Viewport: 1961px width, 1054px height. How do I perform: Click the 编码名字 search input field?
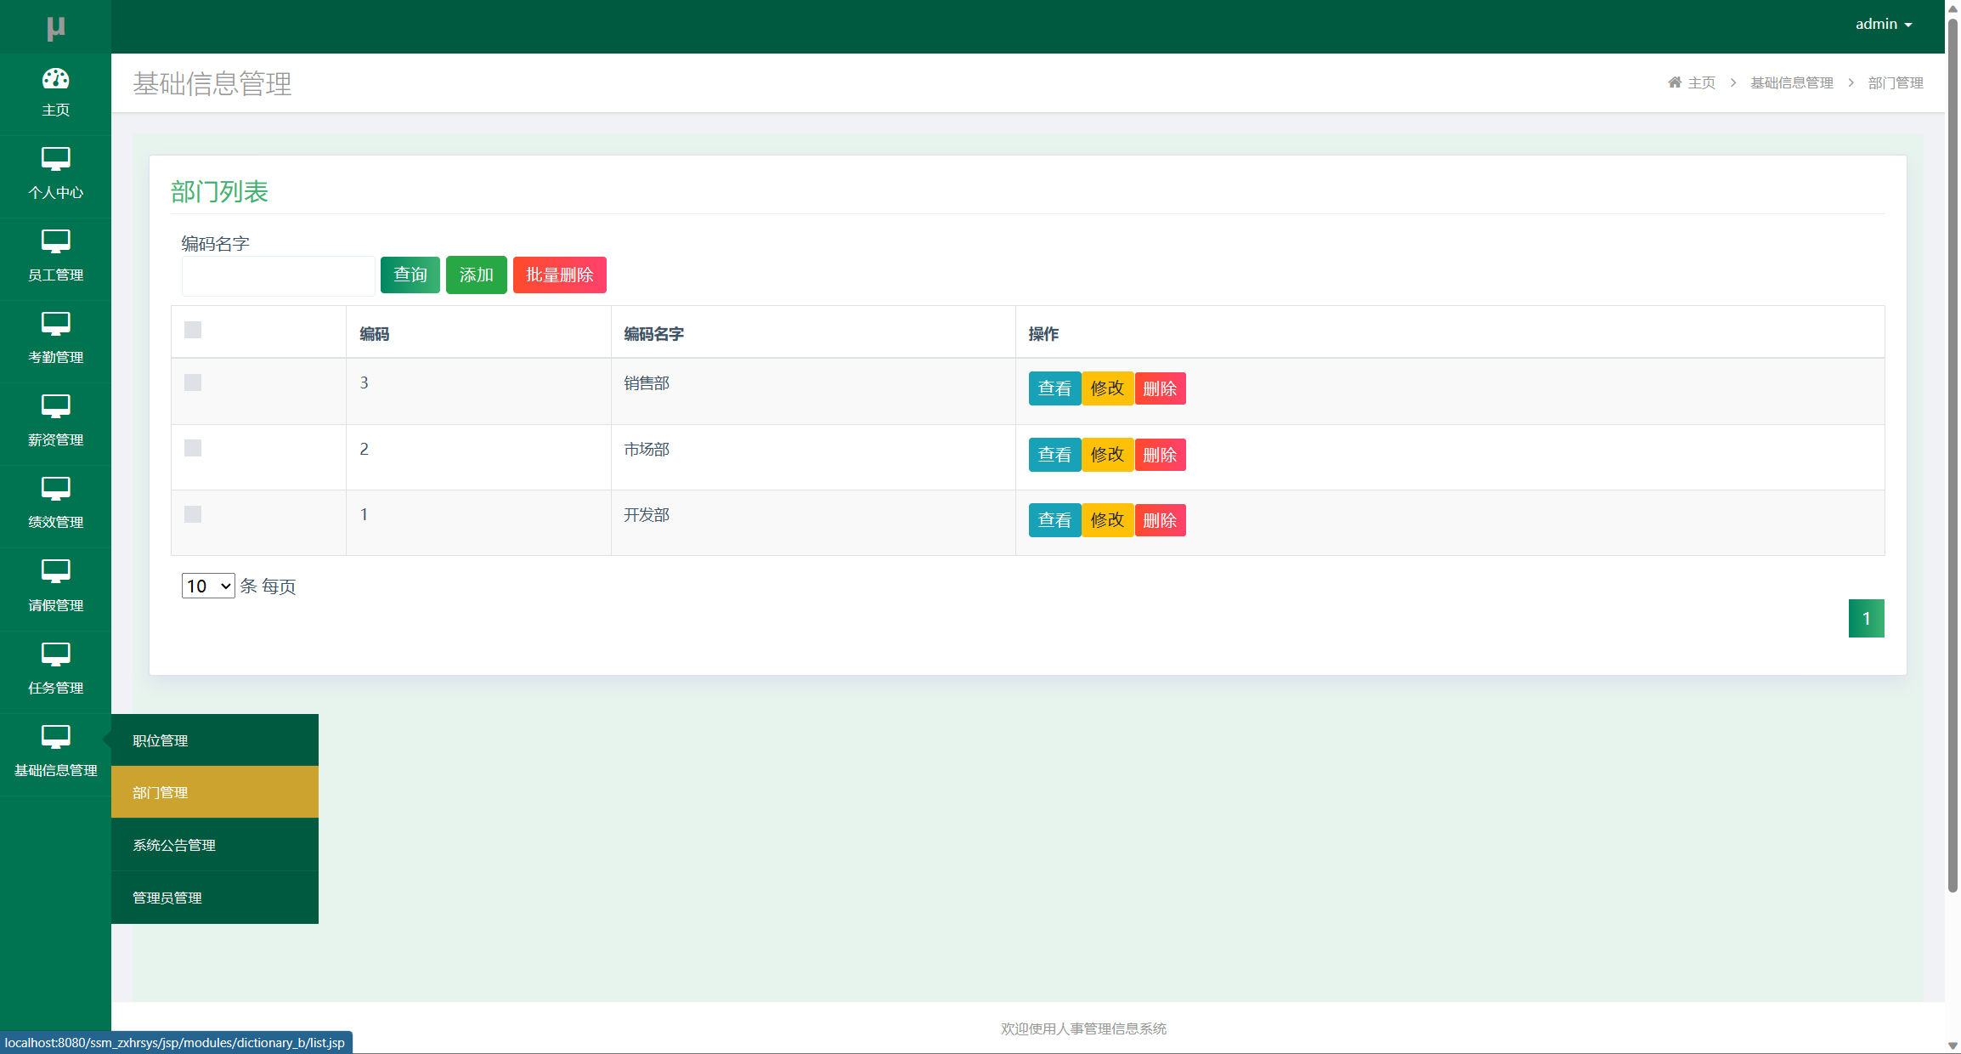click(278, 276)
